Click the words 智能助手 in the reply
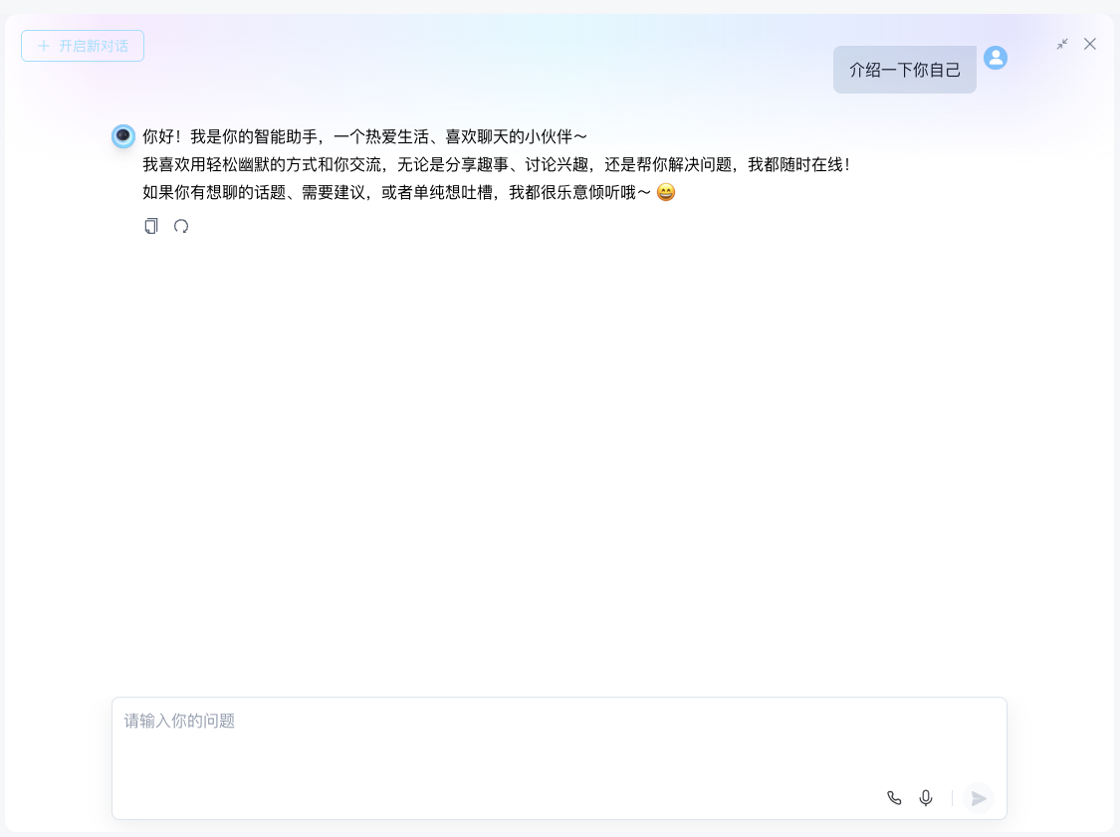Image resolution: width=1120 pixels, height=837 pixels. (x=286, y=136)
